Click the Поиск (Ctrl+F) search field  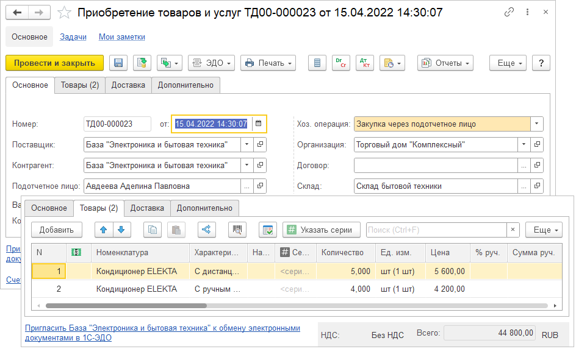(x=436, y=230)
